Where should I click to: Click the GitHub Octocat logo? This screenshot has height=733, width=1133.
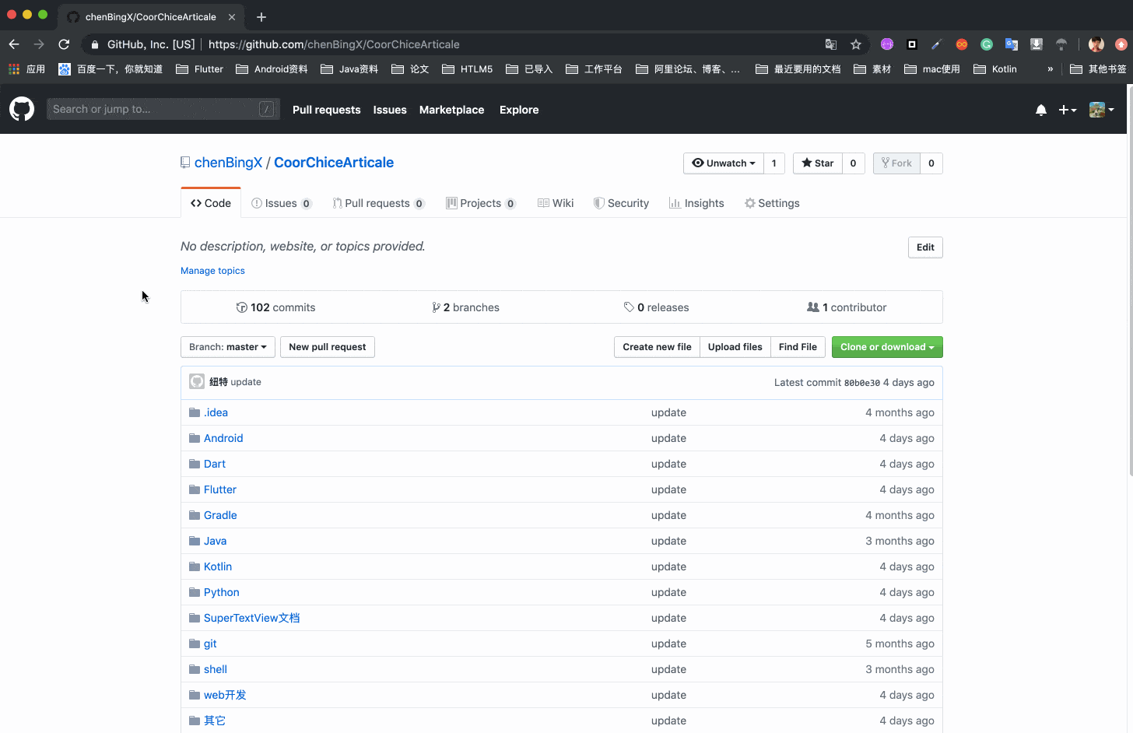pos(22,109)
